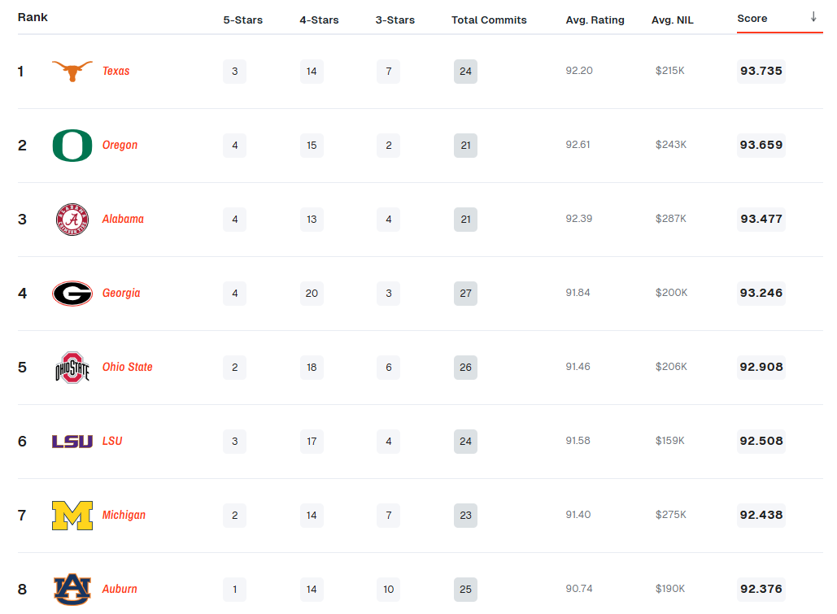Click LSU's Avg. NIL value $159K
The width and height of the screenshot is (837, 614).
pyautogui.click(x=670, y=441)
